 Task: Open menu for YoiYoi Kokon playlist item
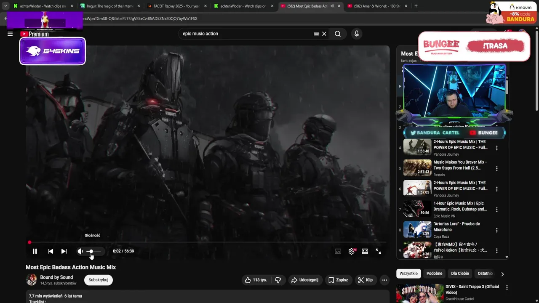[497, 250]
